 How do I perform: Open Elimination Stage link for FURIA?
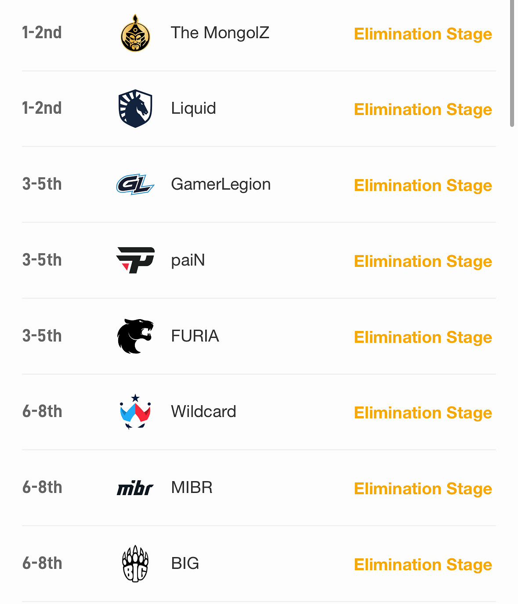click(423, 337)
